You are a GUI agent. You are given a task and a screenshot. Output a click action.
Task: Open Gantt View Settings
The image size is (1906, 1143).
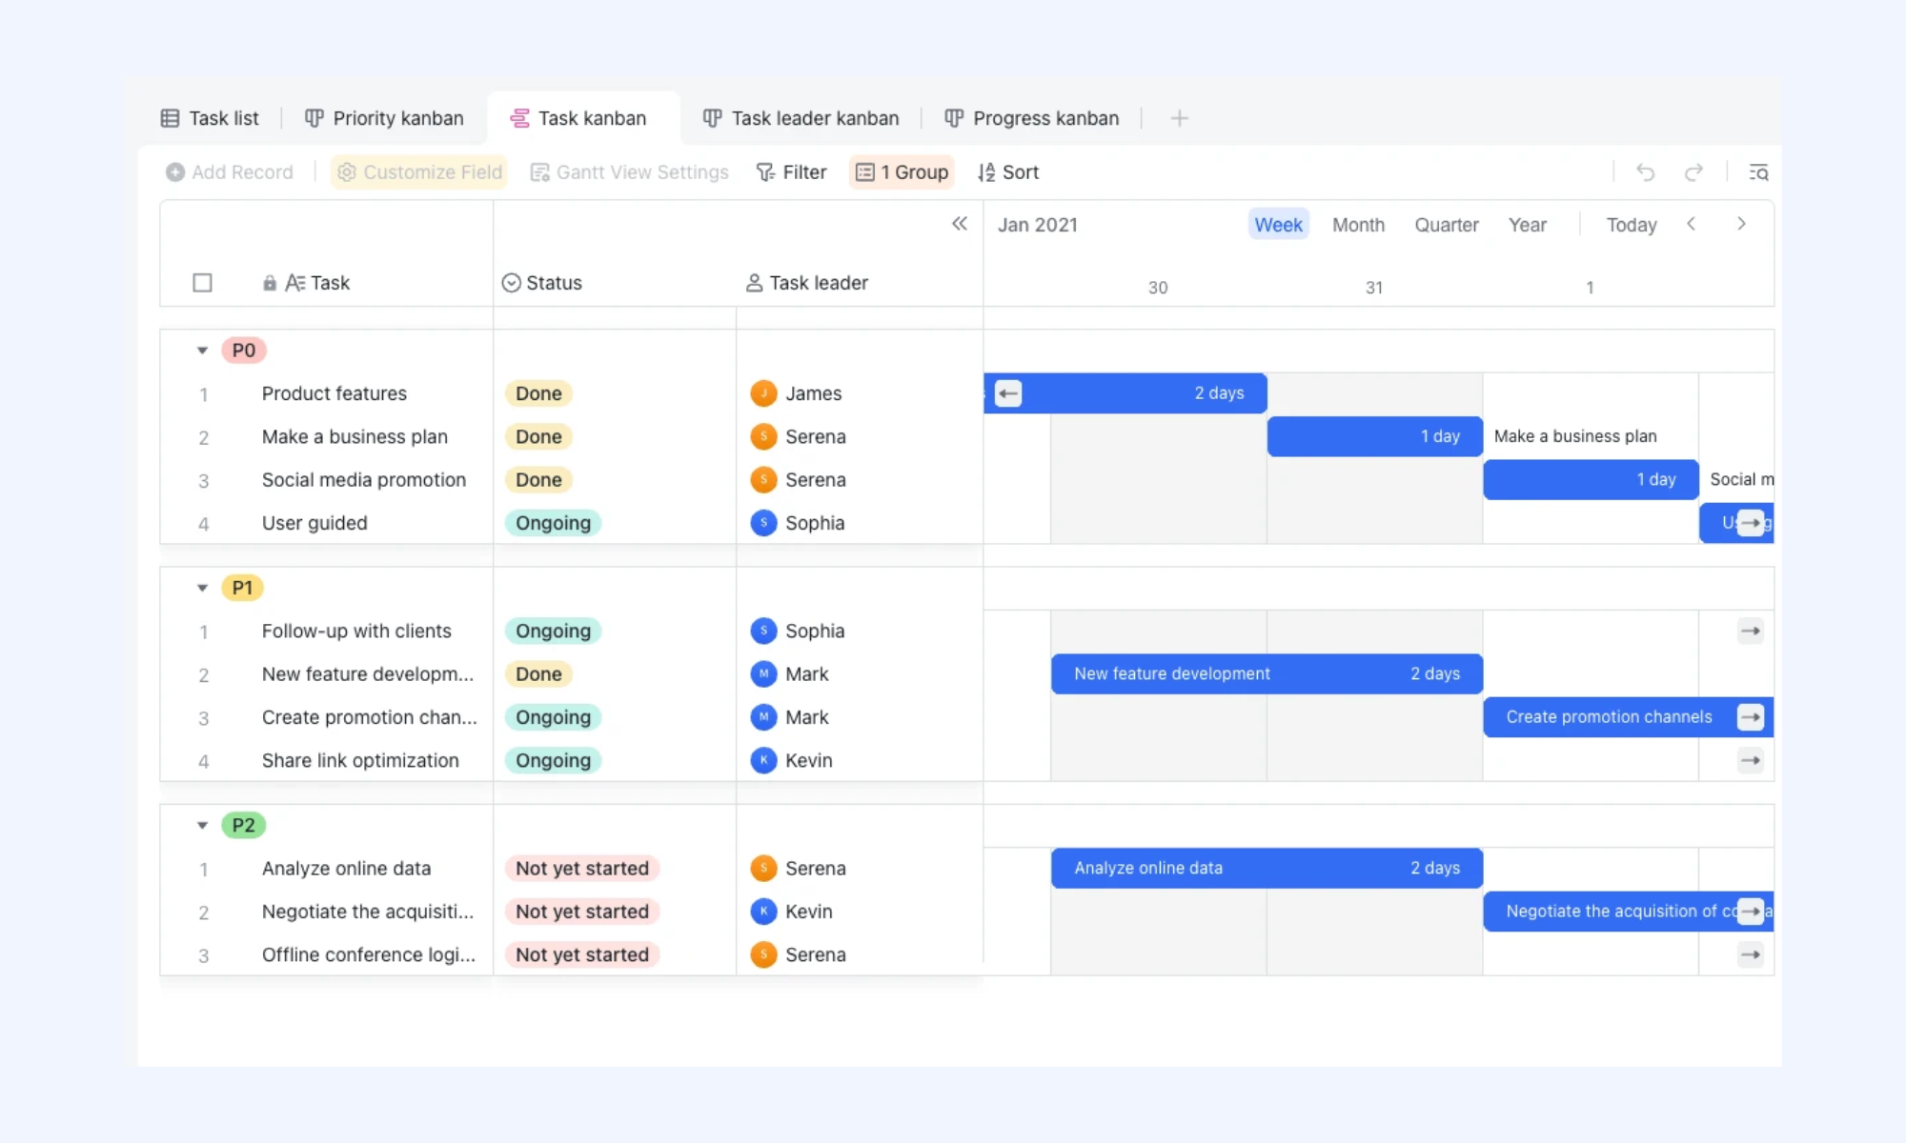[629, 172]
